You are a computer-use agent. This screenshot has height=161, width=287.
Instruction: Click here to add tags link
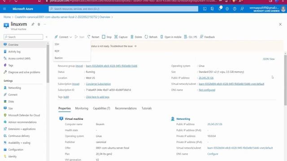[x=98, y=97]
